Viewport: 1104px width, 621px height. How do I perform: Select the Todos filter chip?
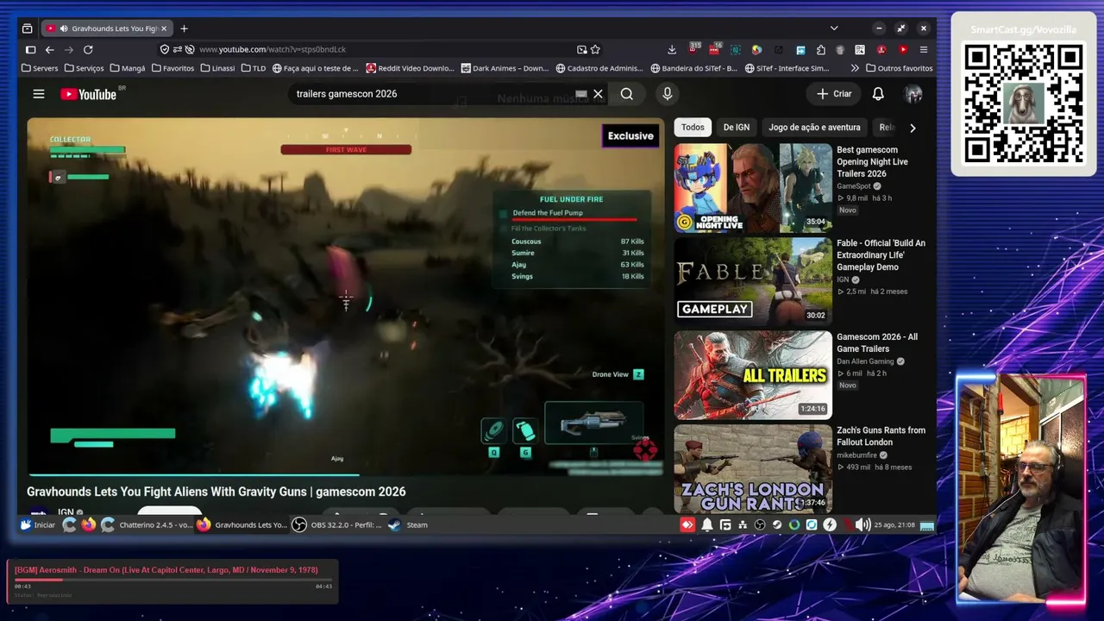(x=693, y=128)
